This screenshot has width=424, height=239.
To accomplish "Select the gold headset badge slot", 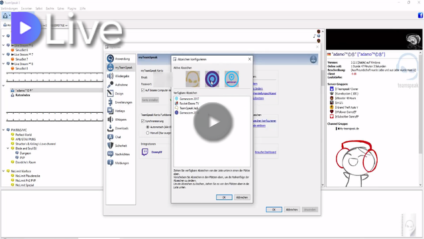I will (193, 79).
